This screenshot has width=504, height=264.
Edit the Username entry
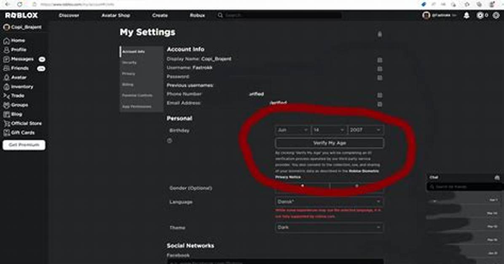coord(380,69)
